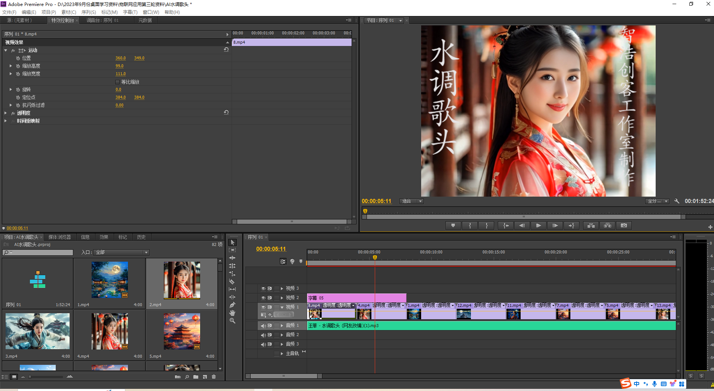Expand 视频 3 track
This screenshot has width=714, height=391.
click(282, 289)
